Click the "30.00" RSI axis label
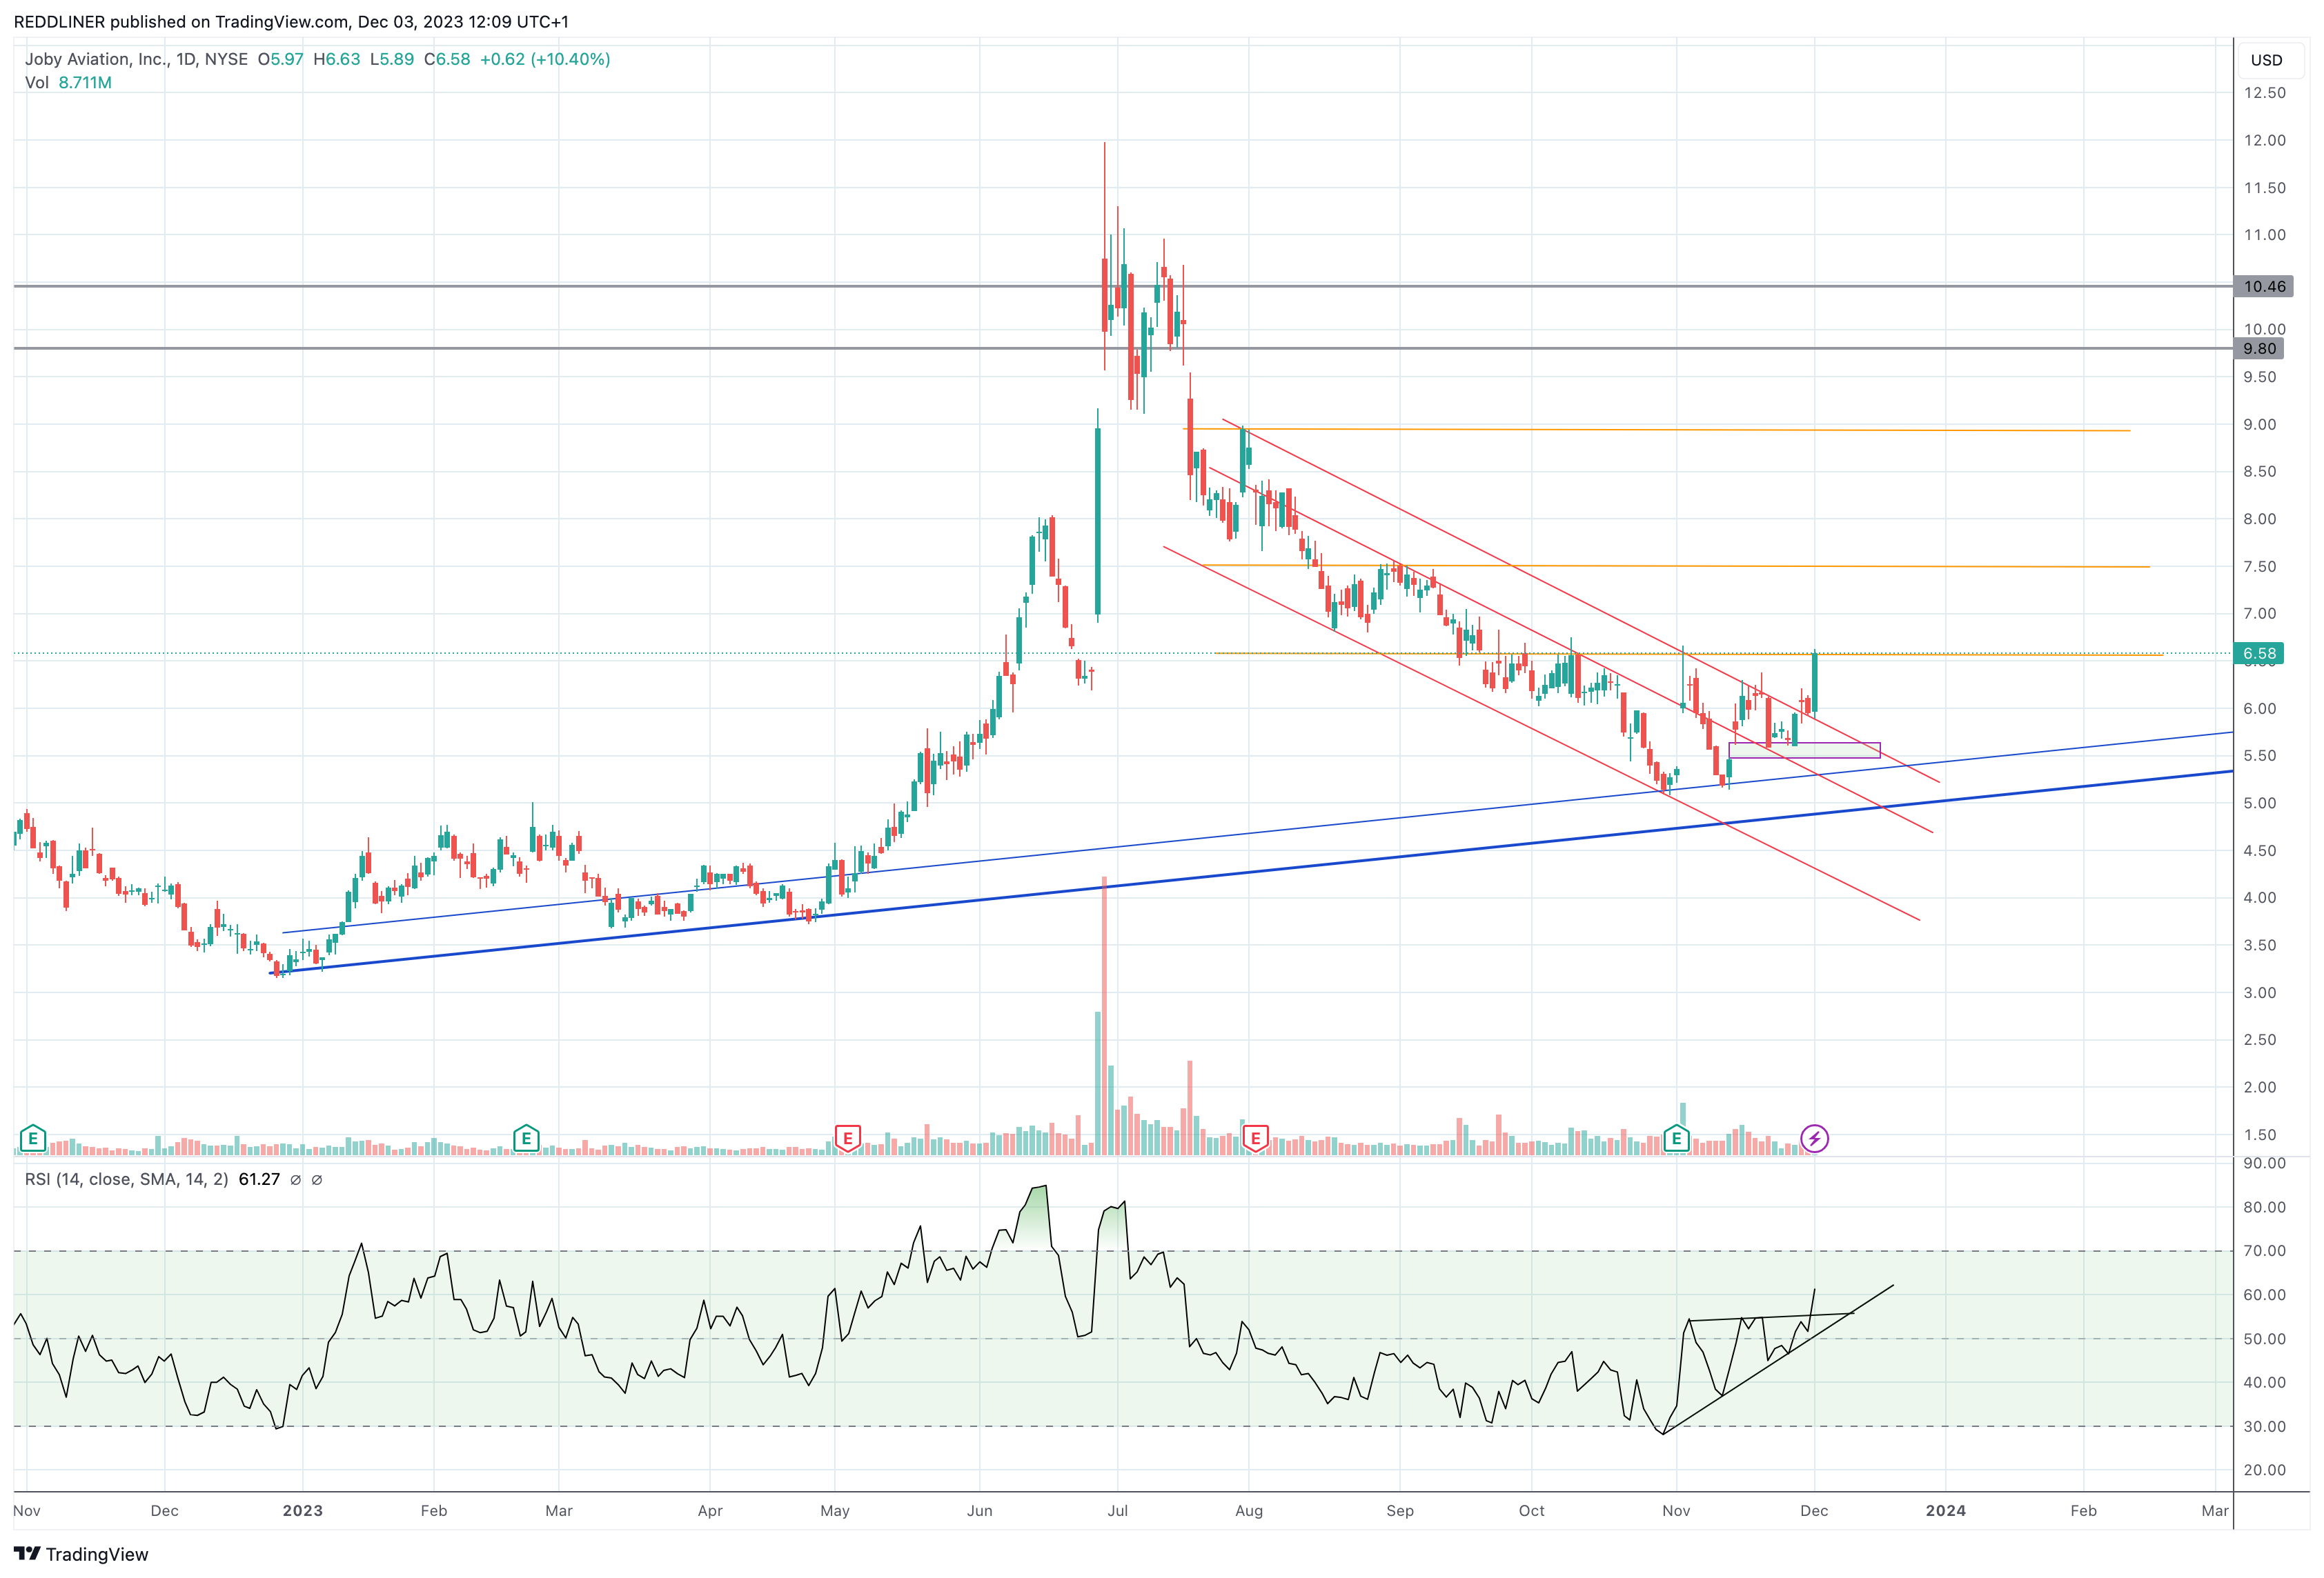The width and height of the screenshot is (2324, 1578). (x=2264, y=1426)
